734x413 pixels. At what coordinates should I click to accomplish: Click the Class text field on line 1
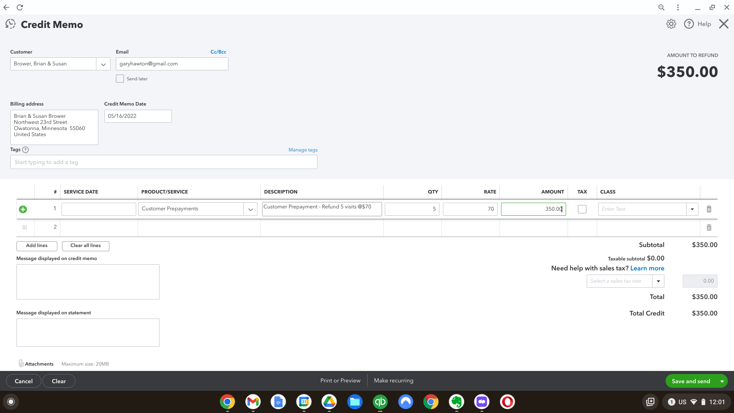[x=642, y=209]
